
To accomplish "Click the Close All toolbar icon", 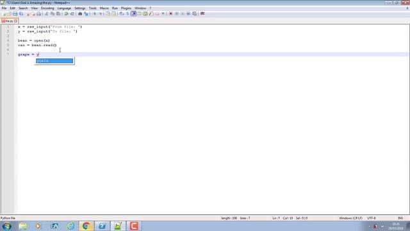I will tap(33, 13).
